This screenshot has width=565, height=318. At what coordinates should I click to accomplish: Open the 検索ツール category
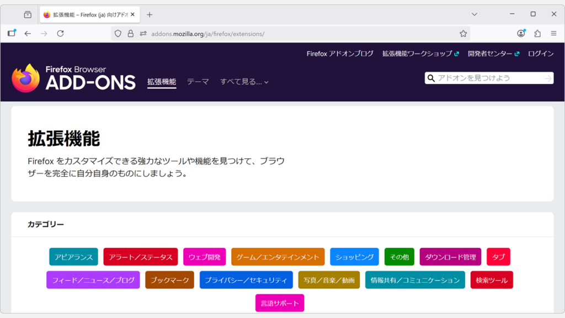492,280
